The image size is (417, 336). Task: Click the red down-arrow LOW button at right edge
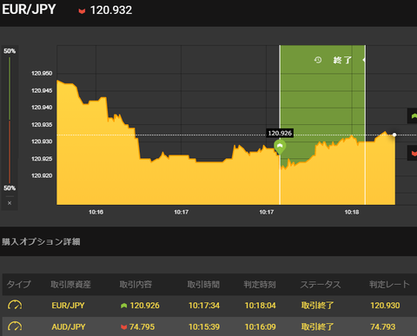[x=413, y=153]
